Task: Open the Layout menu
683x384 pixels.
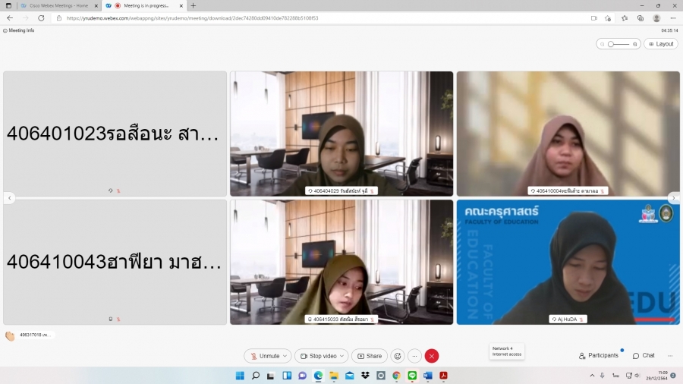Action: (661, 44)
